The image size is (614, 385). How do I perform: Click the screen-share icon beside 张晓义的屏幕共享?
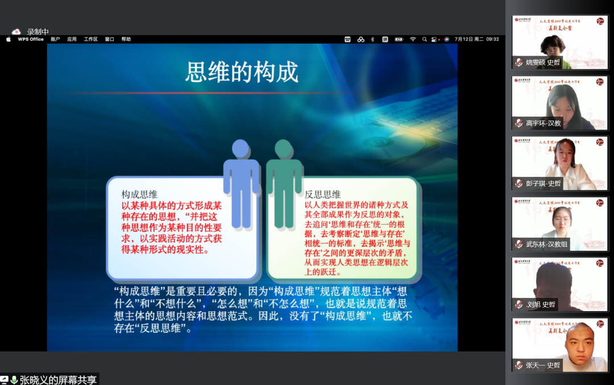click(6, 378)
